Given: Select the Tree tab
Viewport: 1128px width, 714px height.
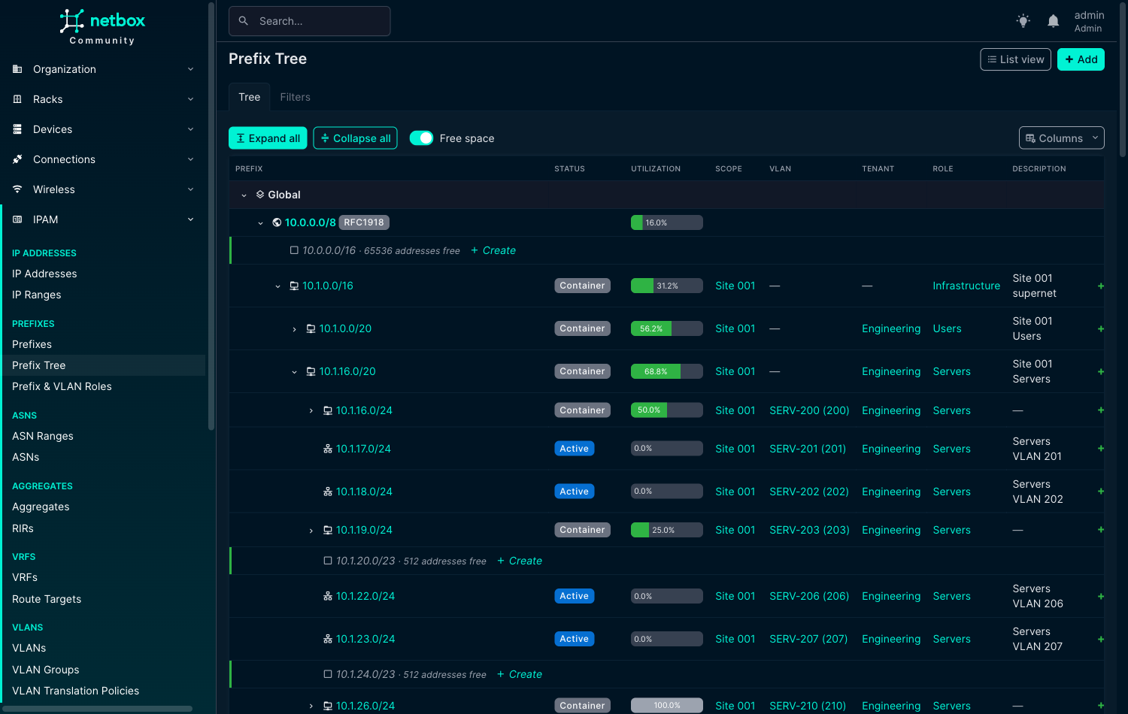Looking at the screenshot, I should 249,97.
